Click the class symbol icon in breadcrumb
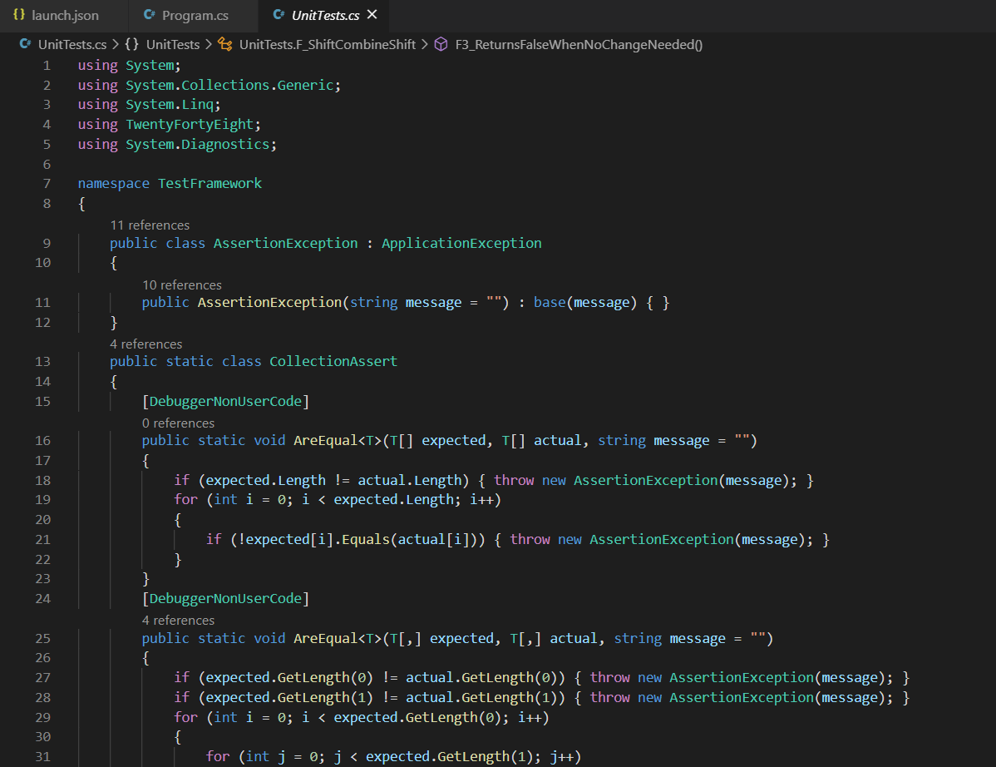This screenshot has height=767, width=996. (x=224, y=44)
